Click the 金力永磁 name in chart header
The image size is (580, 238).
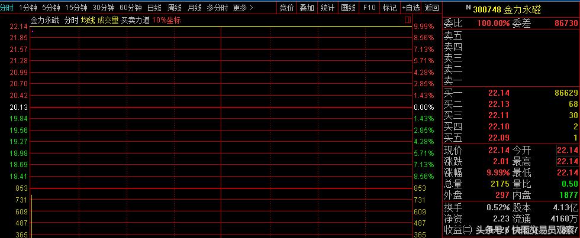[45, 21]
